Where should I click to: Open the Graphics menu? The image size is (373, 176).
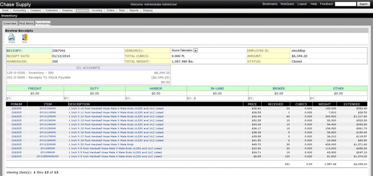[67, 11]
